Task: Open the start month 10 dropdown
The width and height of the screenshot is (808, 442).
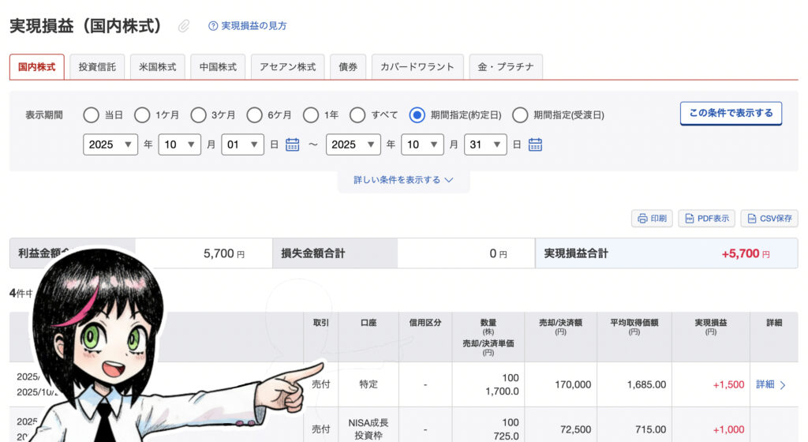Action: tap(180, 144)
